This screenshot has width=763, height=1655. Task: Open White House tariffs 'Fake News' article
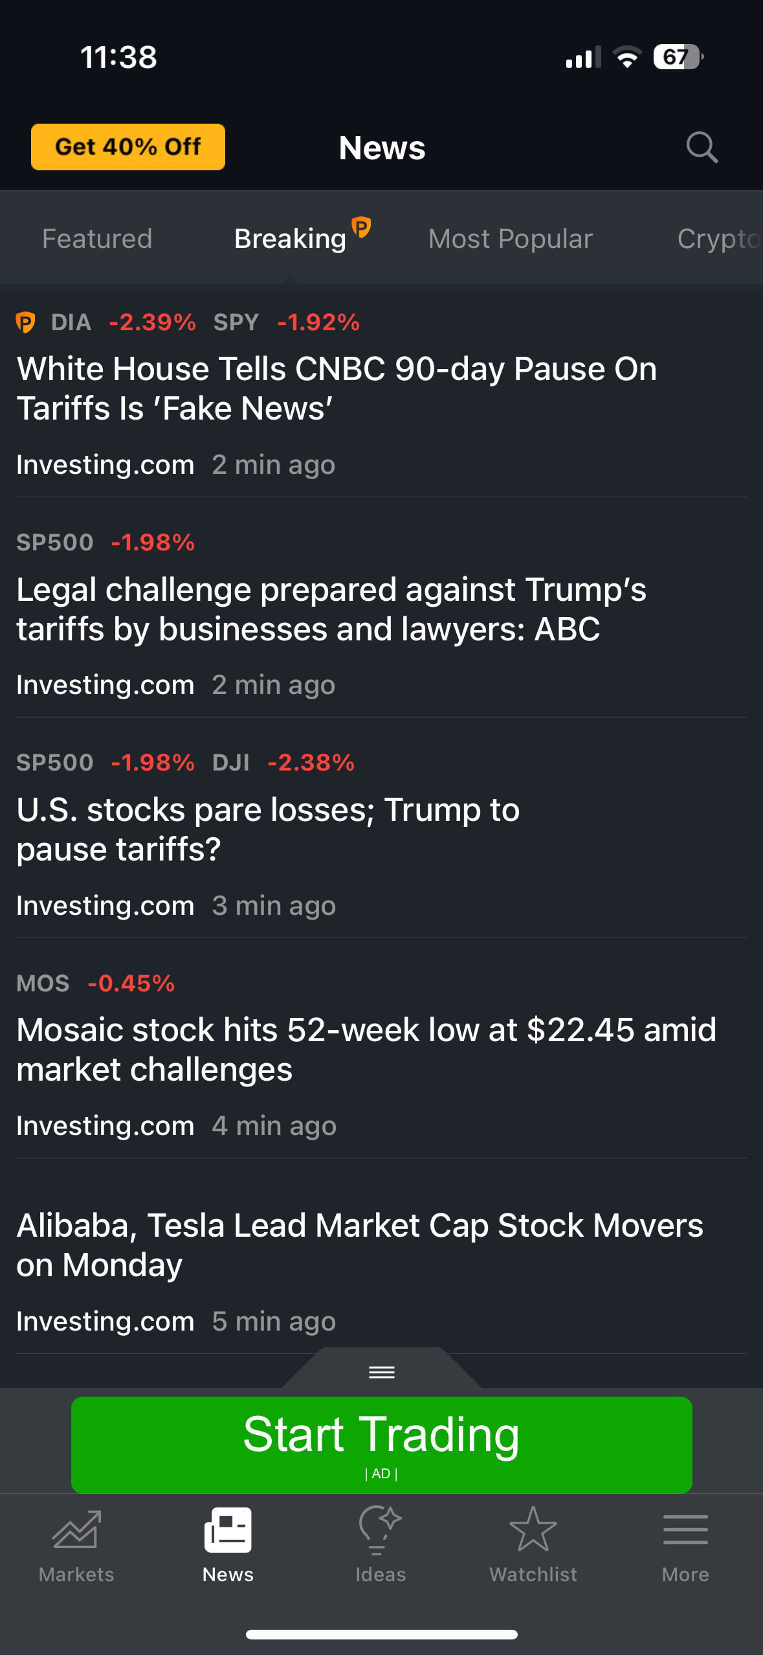[x=337, y=388]
